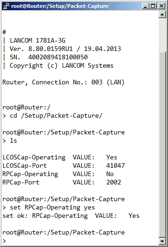168x247 pixels.
Task: Click the RPCap-Port value 2002
Action: click(x=114, y=182)
